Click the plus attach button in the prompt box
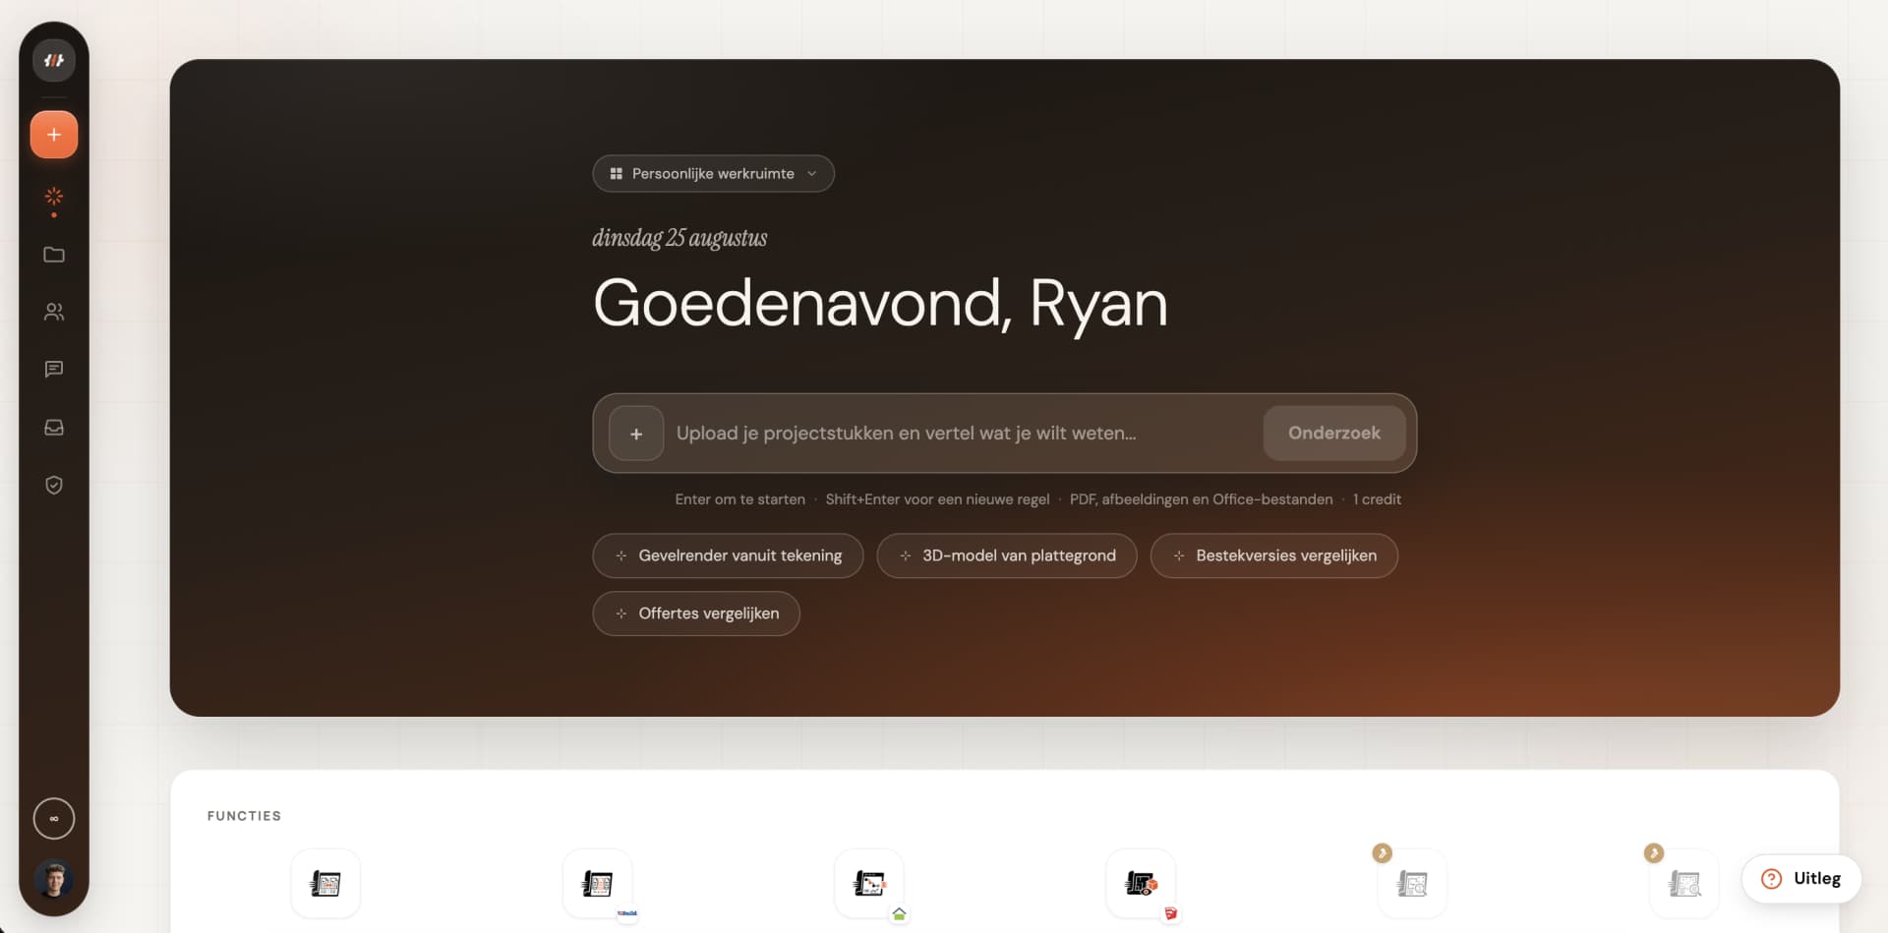This screenshot has height=933, width=1888. [x=636, y=434]
